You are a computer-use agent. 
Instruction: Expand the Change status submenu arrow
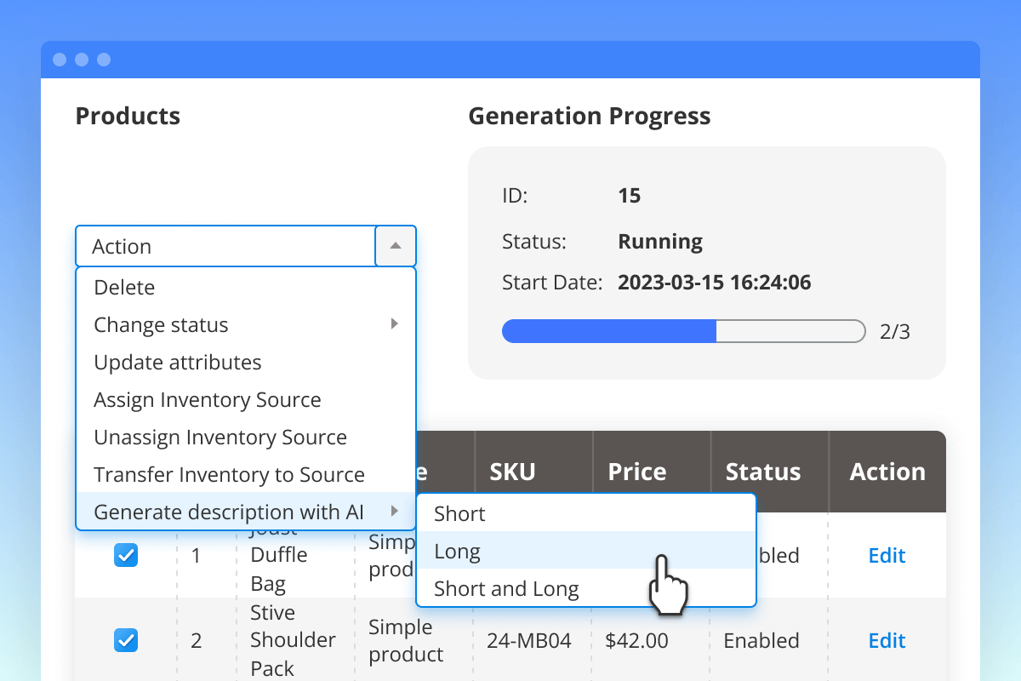coord(394,324)
